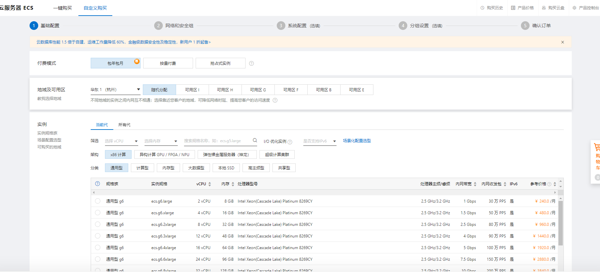Open help icon next to 参考价格
The image size is (600, 276).
(549, 184)
